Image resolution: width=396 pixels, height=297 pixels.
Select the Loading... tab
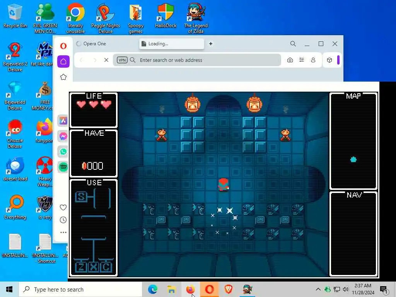[x=171, y=44]
